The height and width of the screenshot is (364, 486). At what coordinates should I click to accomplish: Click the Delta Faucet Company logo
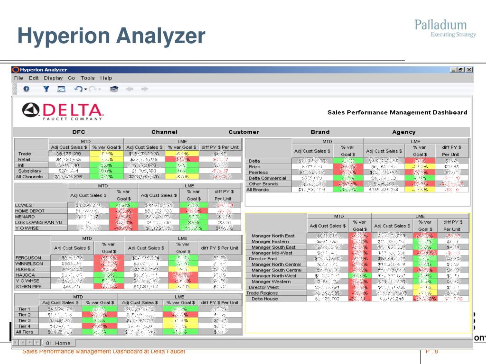pyautogui.click(x=63, y=111)
